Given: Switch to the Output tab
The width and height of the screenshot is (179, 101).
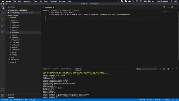Looking at the screenshot, I should point(56,69).
